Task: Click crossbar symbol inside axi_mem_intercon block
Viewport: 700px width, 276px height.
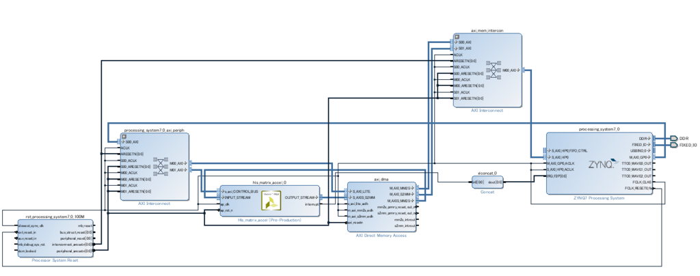Action: 494,70
